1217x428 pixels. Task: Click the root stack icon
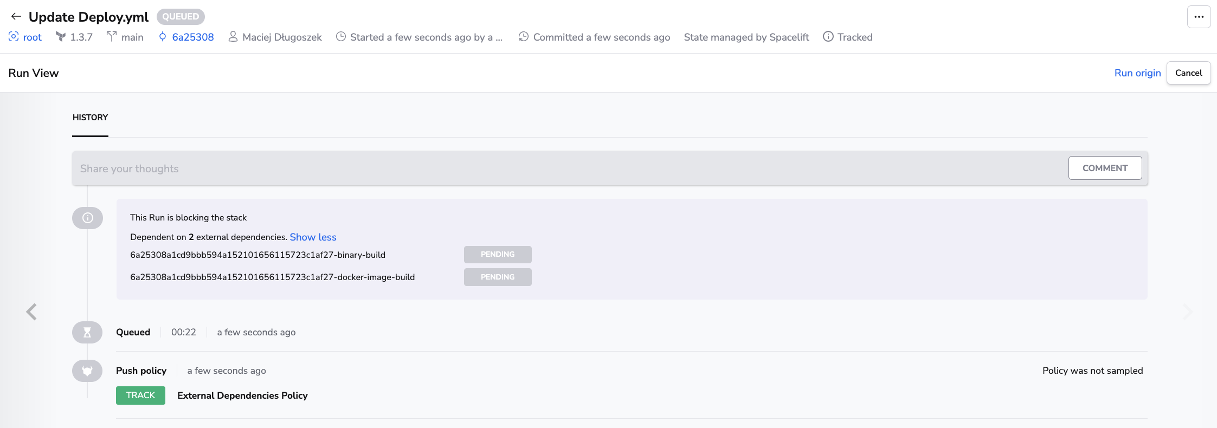point(14,37)
